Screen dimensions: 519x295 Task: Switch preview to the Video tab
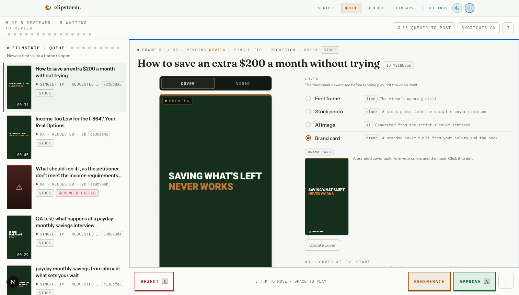pos(243,84)
